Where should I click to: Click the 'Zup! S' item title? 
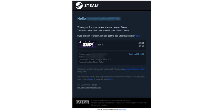tap(100, 45)
